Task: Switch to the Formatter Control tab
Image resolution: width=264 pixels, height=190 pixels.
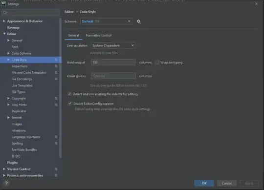Action: point(99,35)
